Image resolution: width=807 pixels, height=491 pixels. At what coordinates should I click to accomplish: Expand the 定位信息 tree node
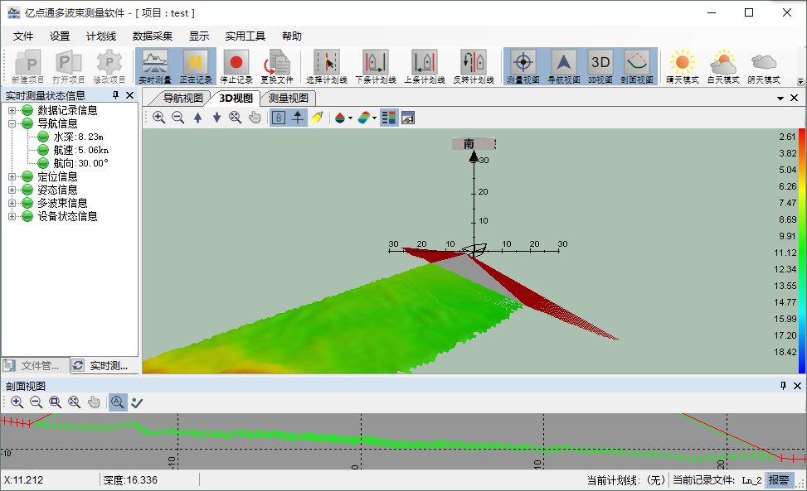12,176
